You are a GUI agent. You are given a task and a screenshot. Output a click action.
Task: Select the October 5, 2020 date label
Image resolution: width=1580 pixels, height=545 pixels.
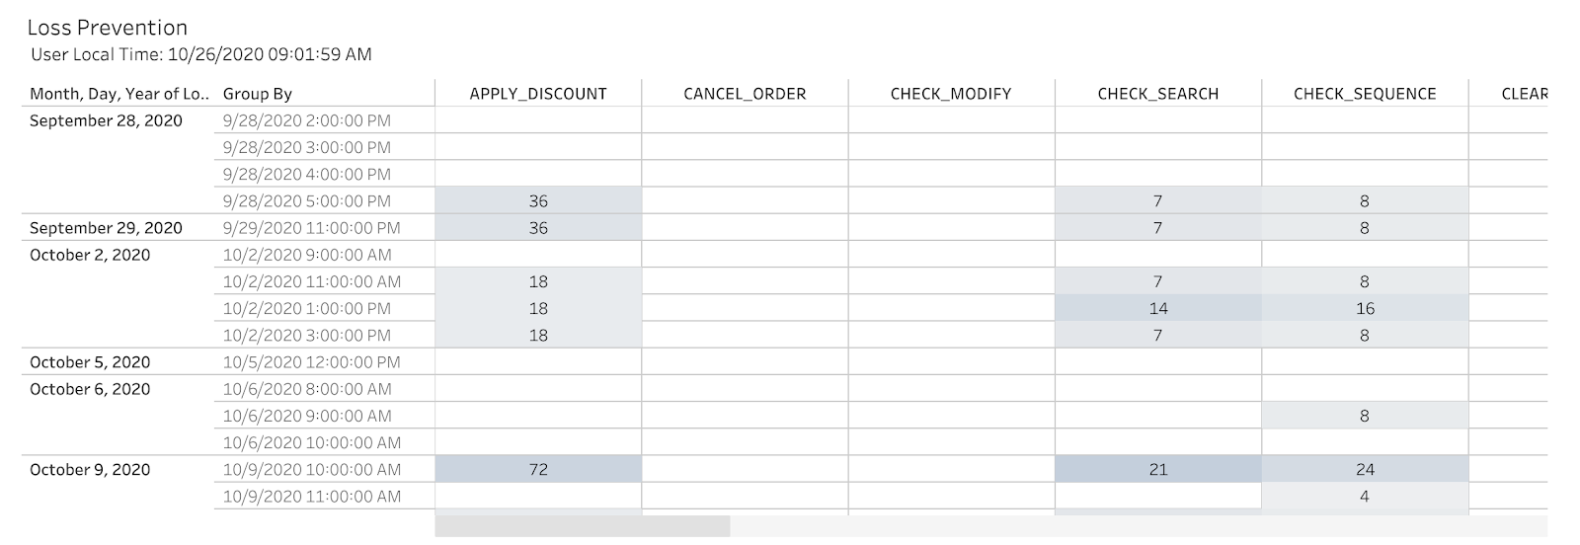pyautogui.click(x=90, y=362)
